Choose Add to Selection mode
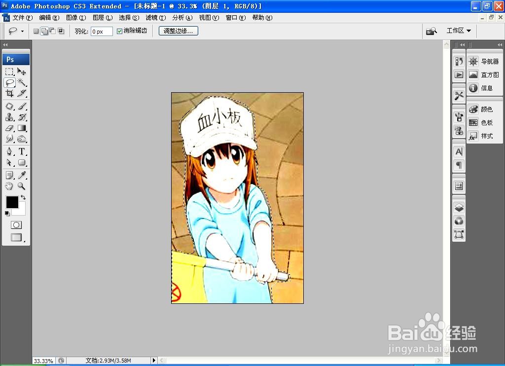 pos(45,31)
